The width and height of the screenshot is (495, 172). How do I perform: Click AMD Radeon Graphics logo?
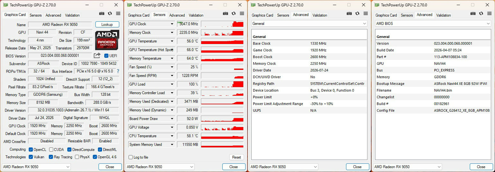pos(107,40)
